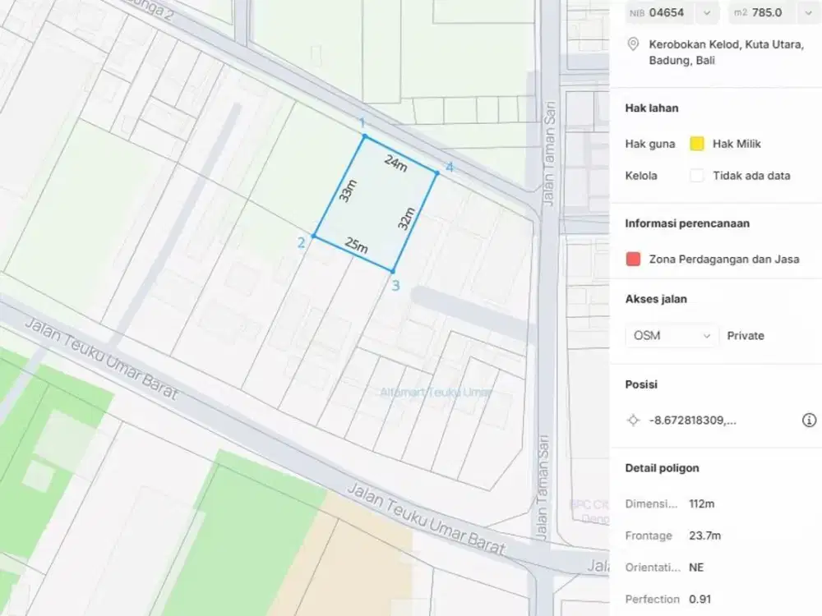Click the 24m edge label on the parcel

(395, 163)
